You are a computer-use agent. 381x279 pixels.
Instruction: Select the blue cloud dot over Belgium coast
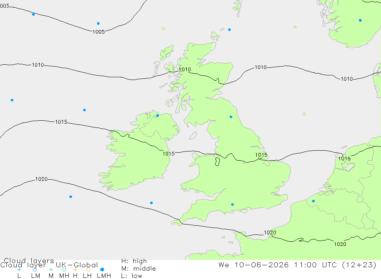pos(313,201)
